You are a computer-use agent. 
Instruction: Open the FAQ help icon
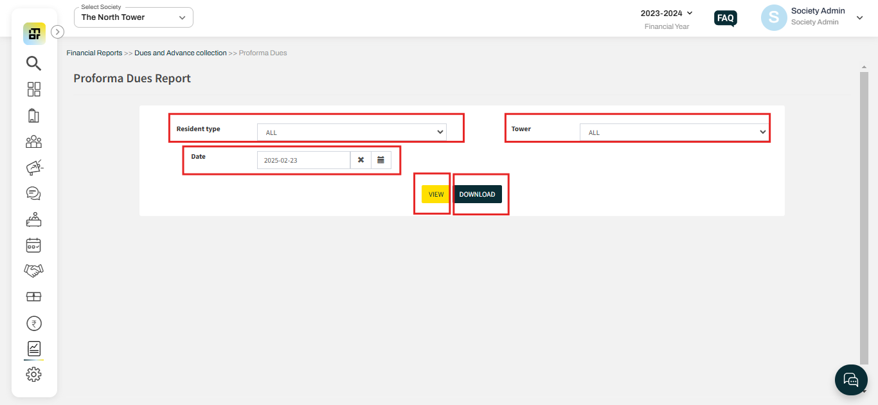click(x=726, y=18)
